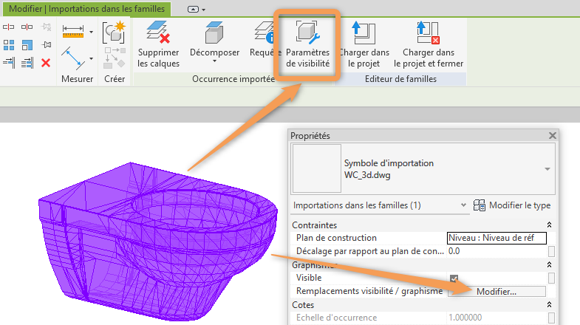Select the aligned dimension measuring tool
This screenshot has width=580, height=325.
pos(73,32)
